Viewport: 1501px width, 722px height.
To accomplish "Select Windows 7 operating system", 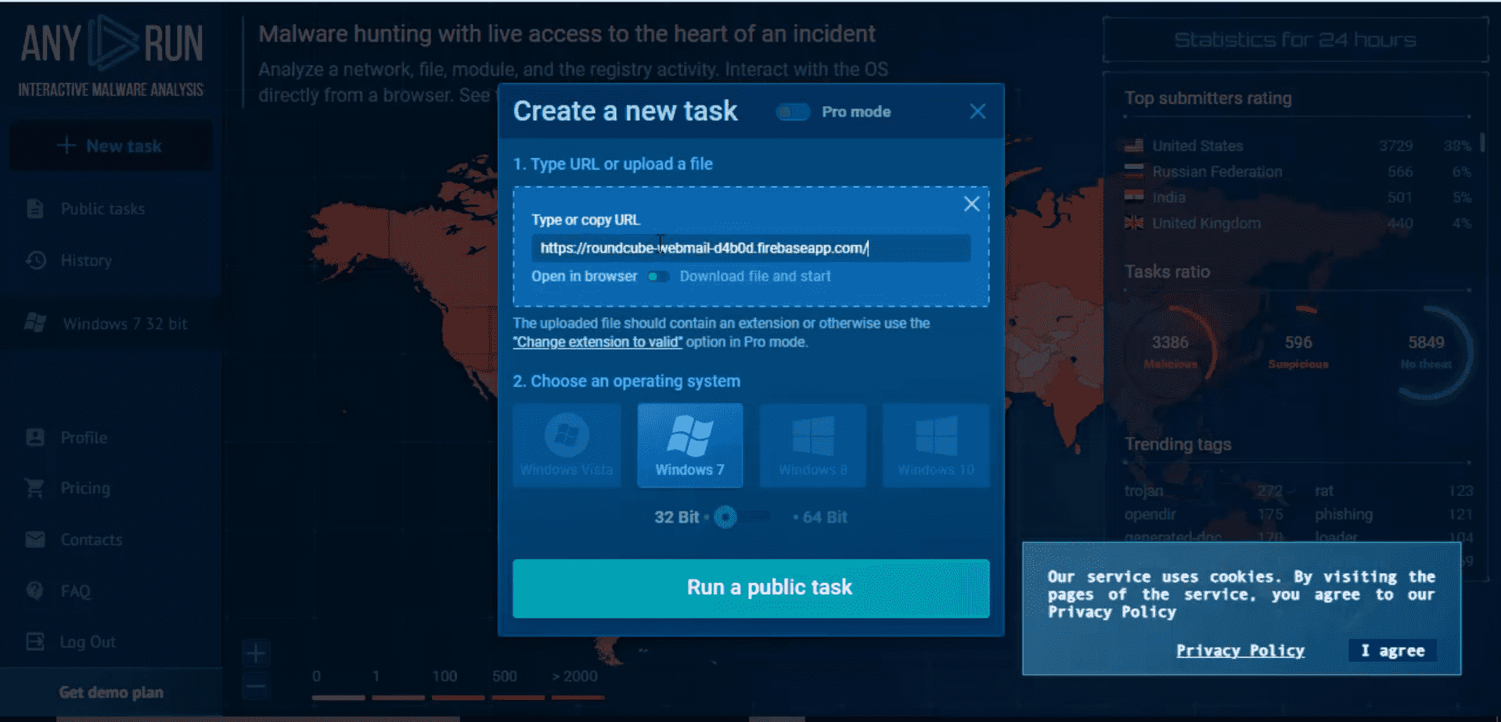I will pyautogui.click(x=689, y=445).
